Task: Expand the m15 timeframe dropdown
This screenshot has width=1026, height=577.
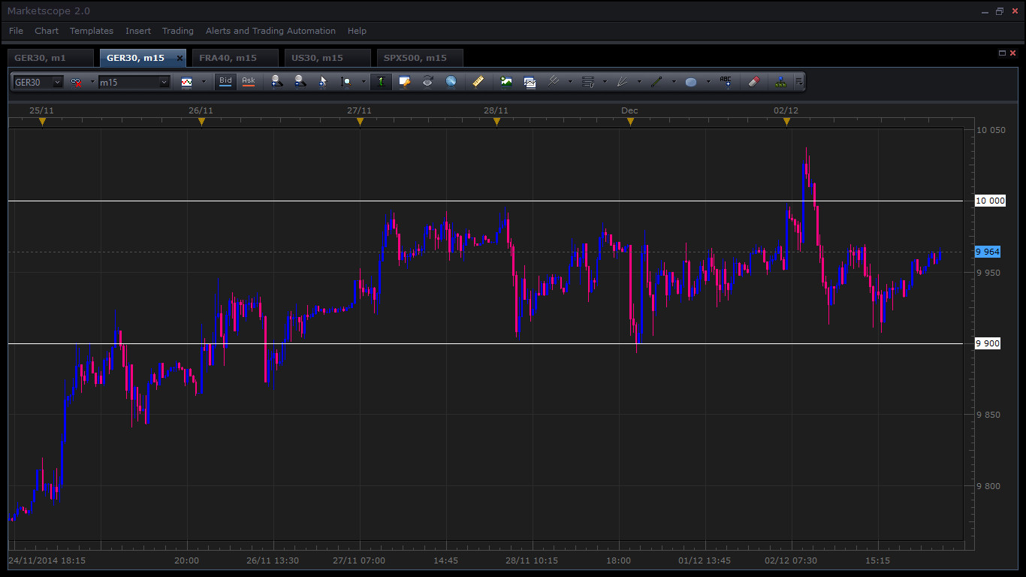Action: pyautogui.click(x=164, y=83)
